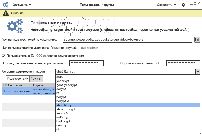Select yescrypt from the algorithm list

click(63, 81)
